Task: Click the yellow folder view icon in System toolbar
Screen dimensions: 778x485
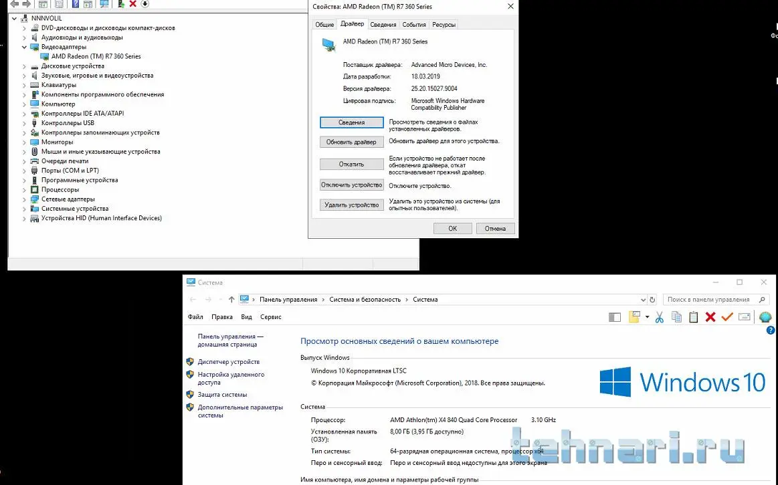Action: (634, 317)
